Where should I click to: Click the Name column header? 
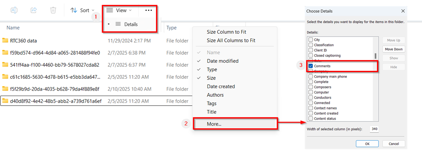tap(13, 28)
